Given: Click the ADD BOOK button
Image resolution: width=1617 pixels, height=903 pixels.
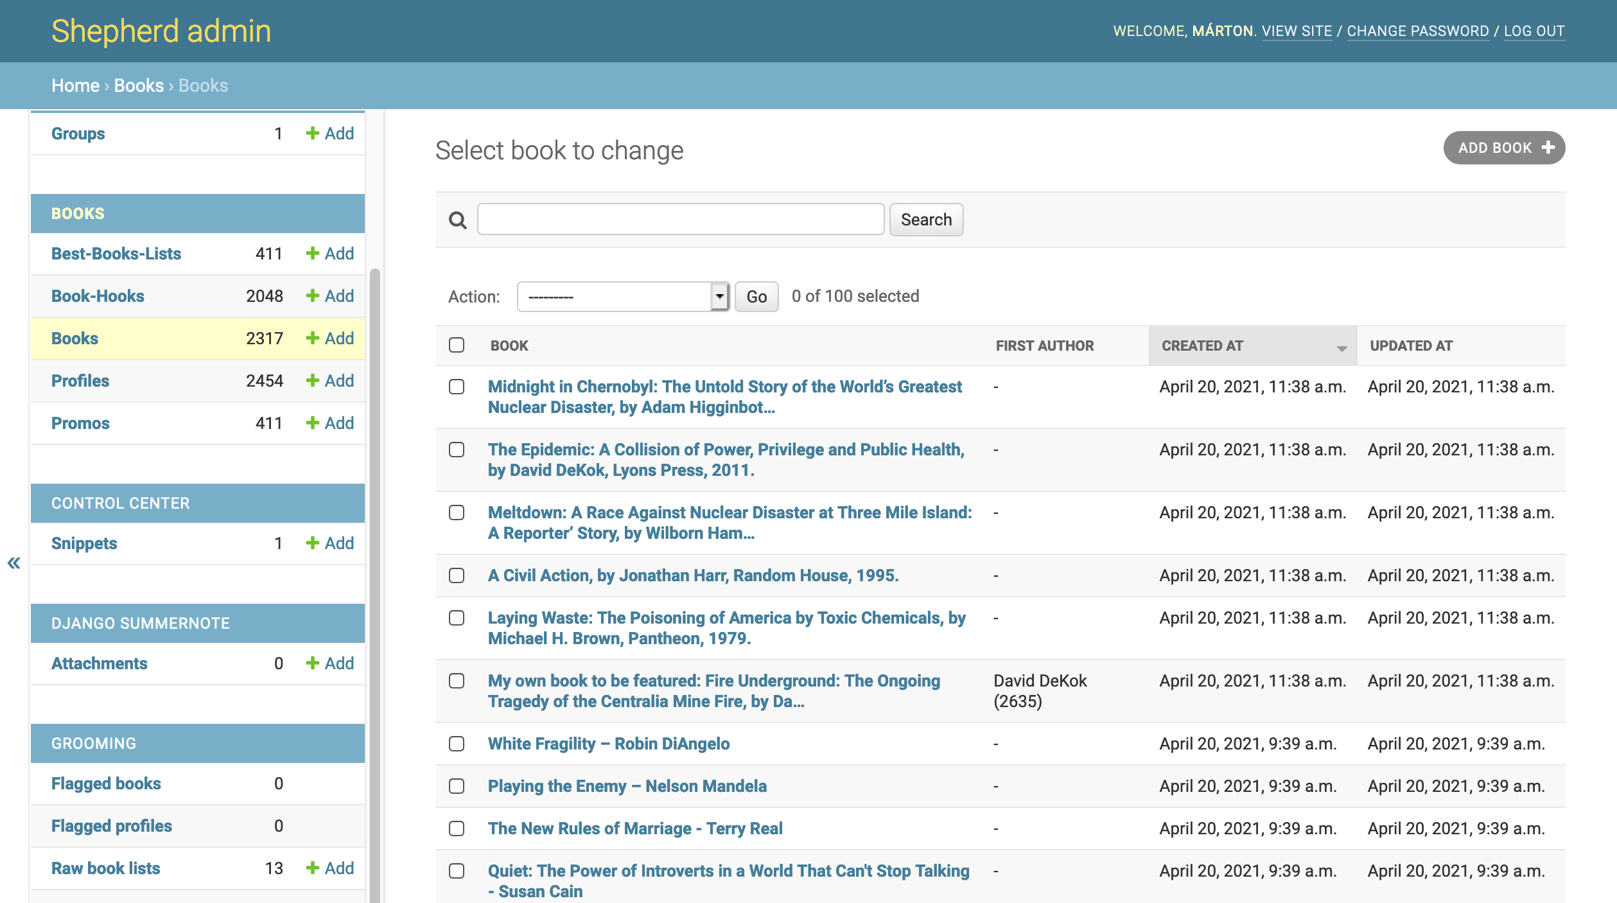Looking at the screenshot, I should [x=1504, y=148].
